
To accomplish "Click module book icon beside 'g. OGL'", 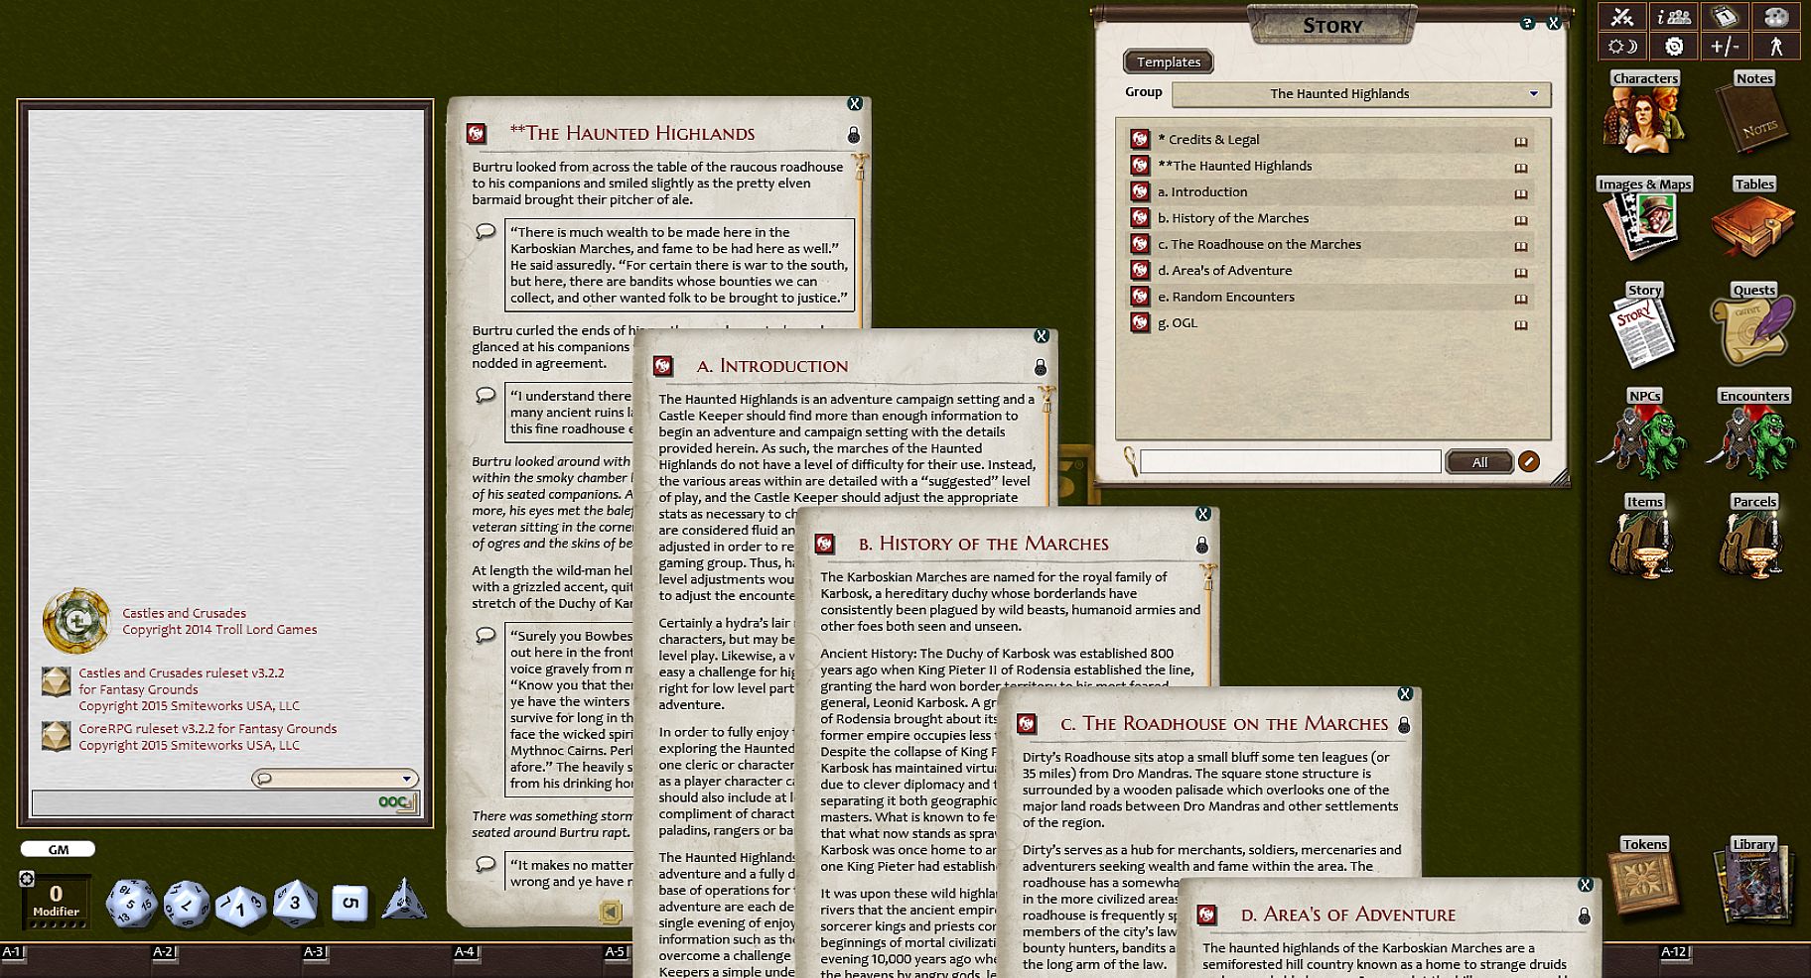I will click(x=1520, y=324).
